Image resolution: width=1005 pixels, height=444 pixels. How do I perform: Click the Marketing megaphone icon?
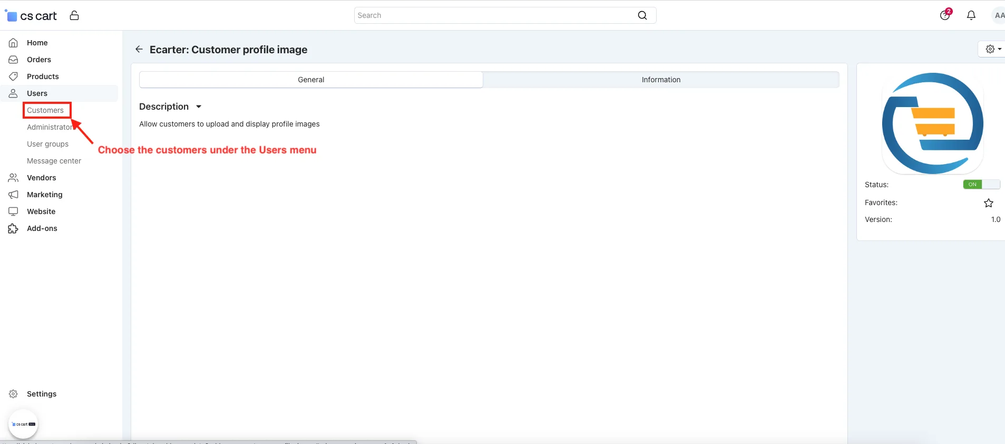coord(13,195)
